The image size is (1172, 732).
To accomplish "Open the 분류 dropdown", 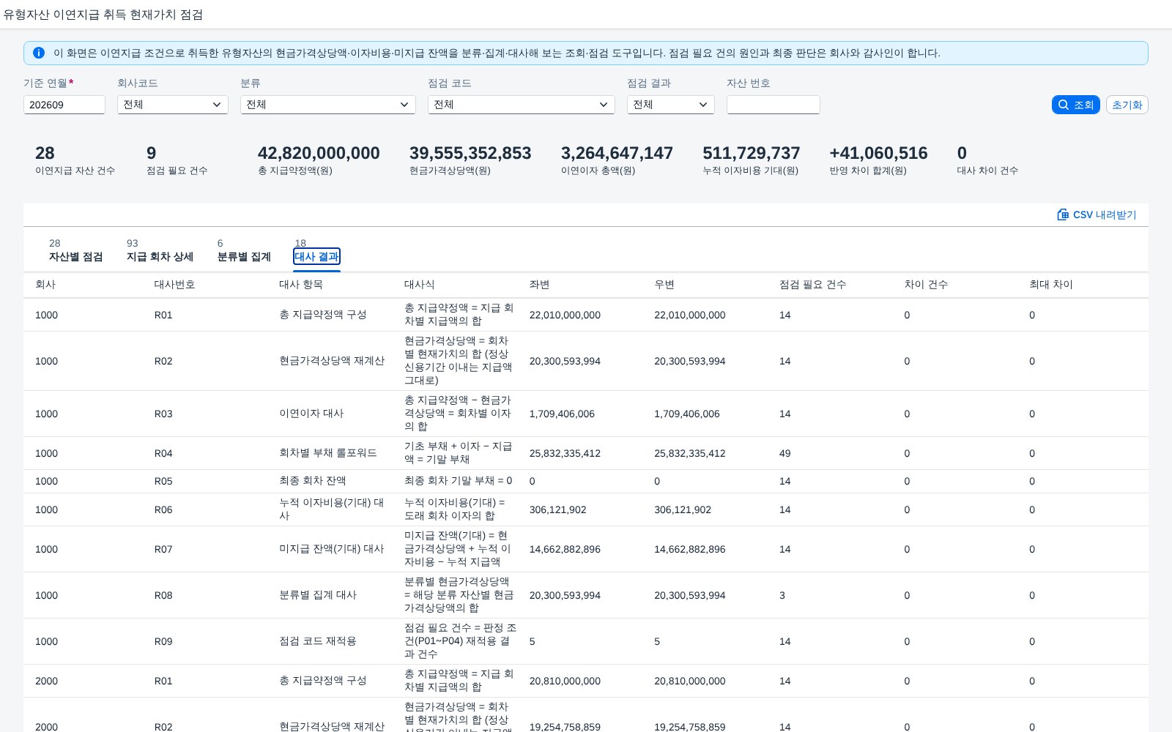I will pos(328,105).
